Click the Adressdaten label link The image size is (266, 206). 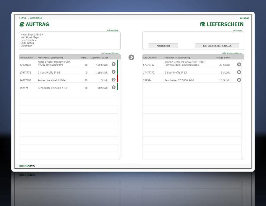click(113, 31)
